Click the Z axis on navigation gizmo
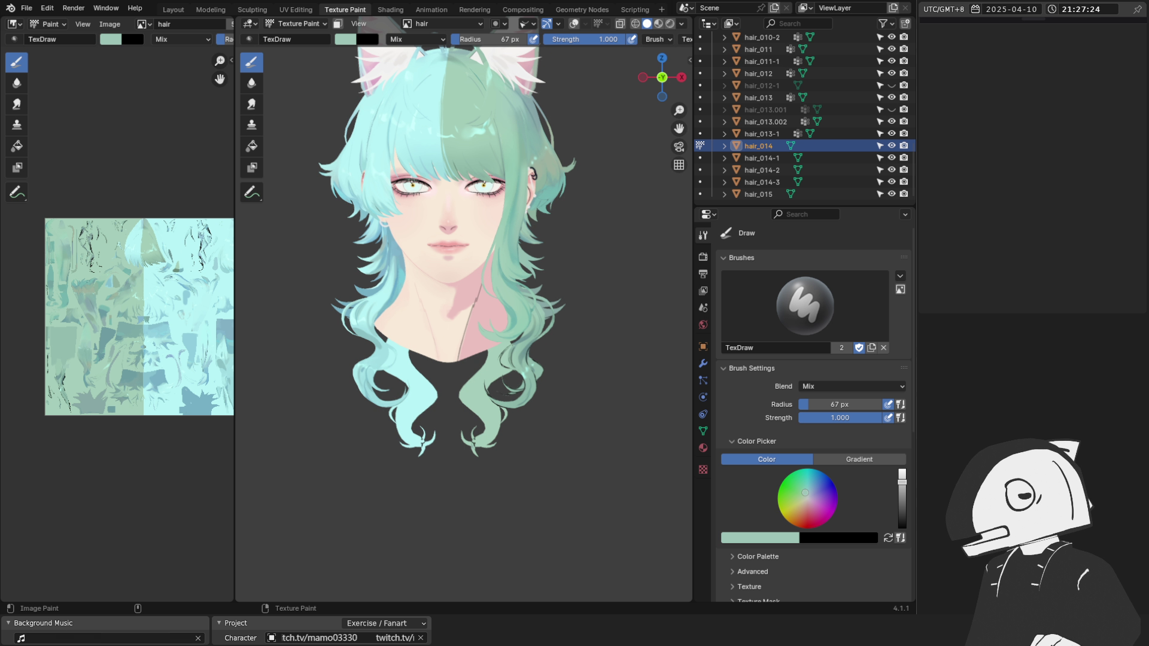 tap(662, 58)
